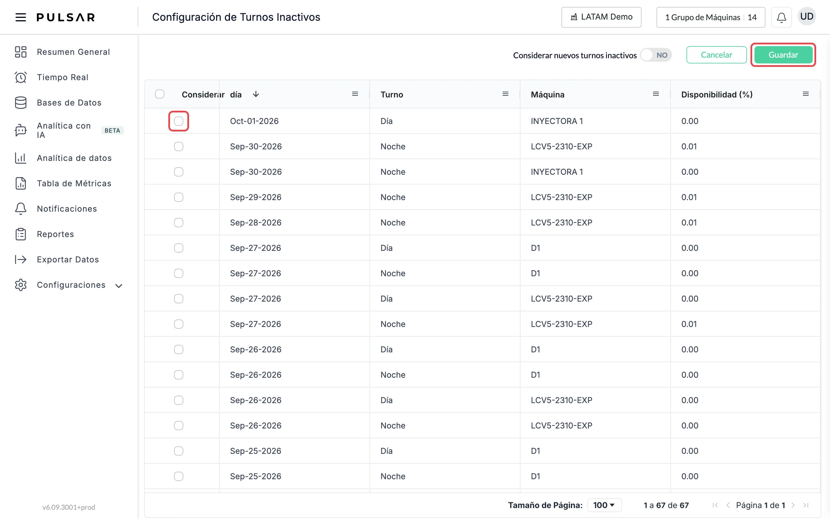Open the 1 Grupo de Máquinas selector
830x519 pixels.
[711, 17]
